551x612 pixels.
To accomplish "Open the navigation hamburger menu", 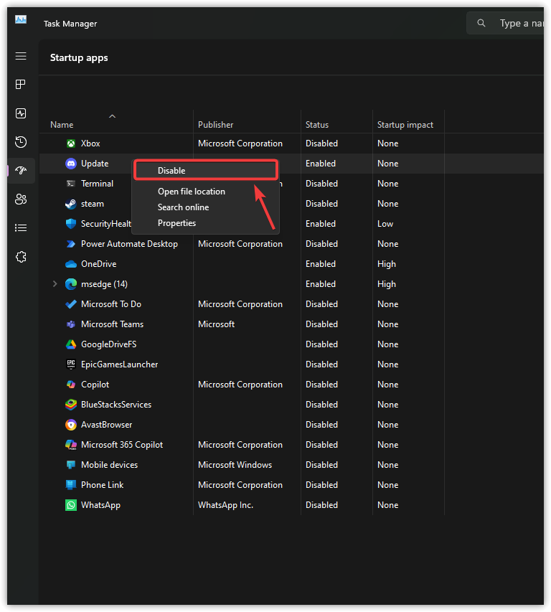I will point(21,55).
